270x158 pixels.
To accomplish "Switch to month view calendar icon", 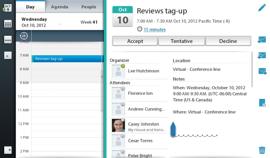I will [8, 24].
